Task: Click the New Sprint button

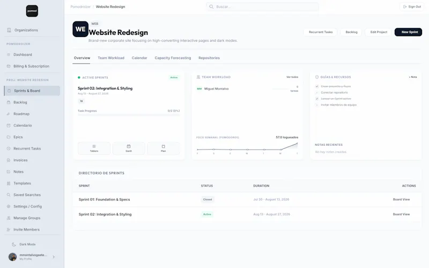Action: pos(408,32)
